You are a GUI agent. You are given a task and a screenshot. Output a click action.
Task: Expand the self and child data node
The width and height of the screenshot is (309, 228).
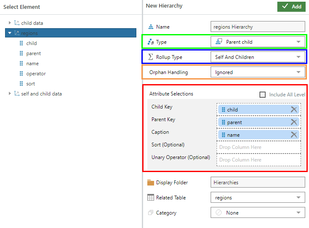tap(10, 94)
